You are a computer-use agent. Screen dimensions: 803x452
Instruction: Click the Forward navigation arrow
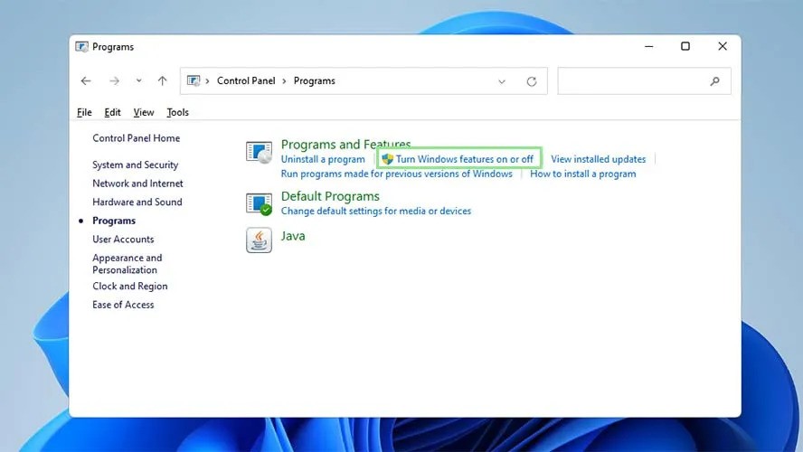[114, 81]
